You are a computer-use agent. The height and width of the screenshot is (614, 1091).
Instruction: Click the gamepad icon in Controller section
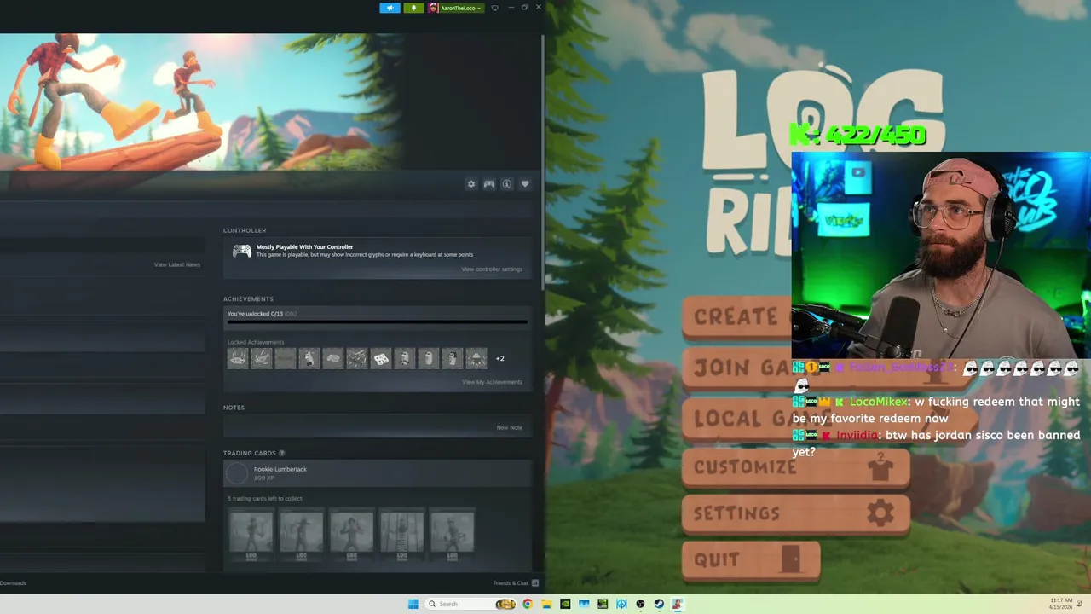click(242, 251)
